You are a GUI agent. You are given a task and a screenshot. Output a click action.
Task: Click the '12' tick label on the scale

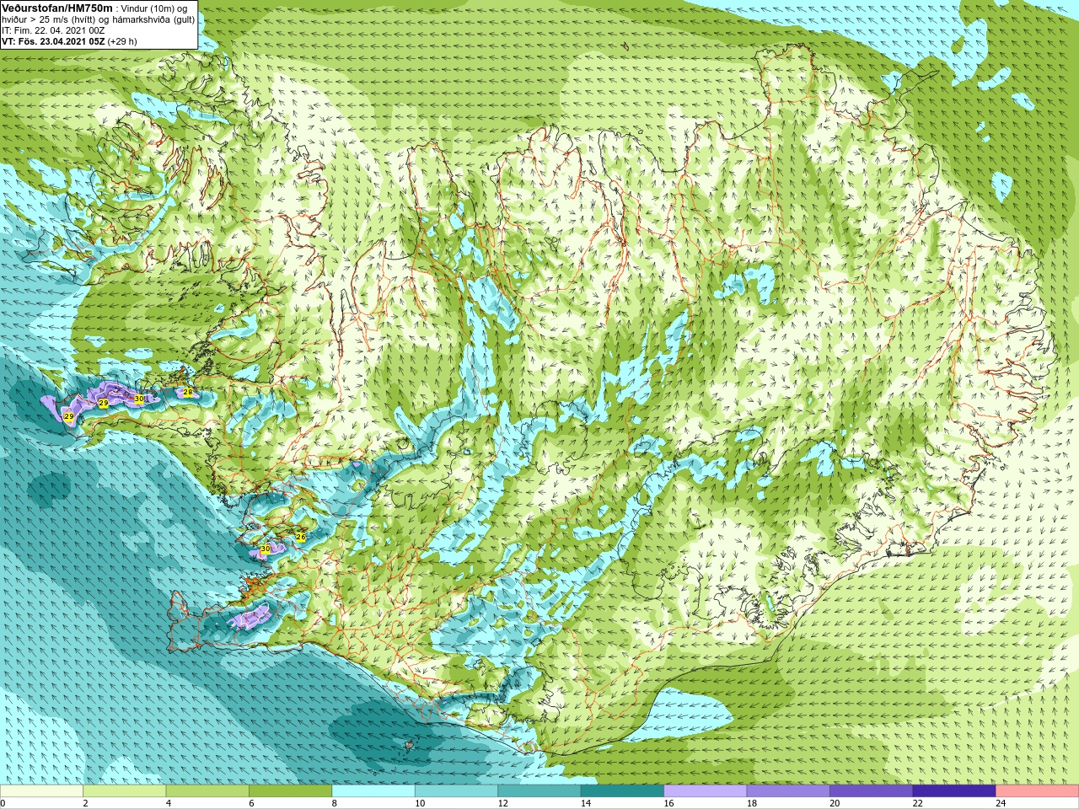503,804
